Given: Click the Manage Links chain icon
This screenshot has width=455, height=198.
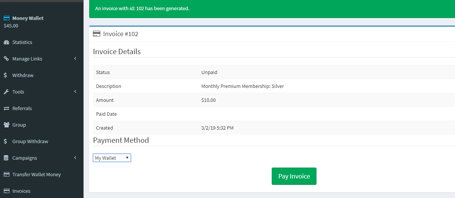Looking at the screenshot, I should tap(6, 59).
